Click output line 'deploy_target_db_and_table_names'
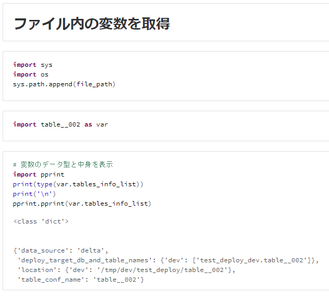329x298 pixels. point(168,260)
